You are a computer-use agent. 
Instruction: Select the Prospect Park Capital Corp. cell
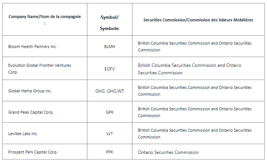click(33, 152)
